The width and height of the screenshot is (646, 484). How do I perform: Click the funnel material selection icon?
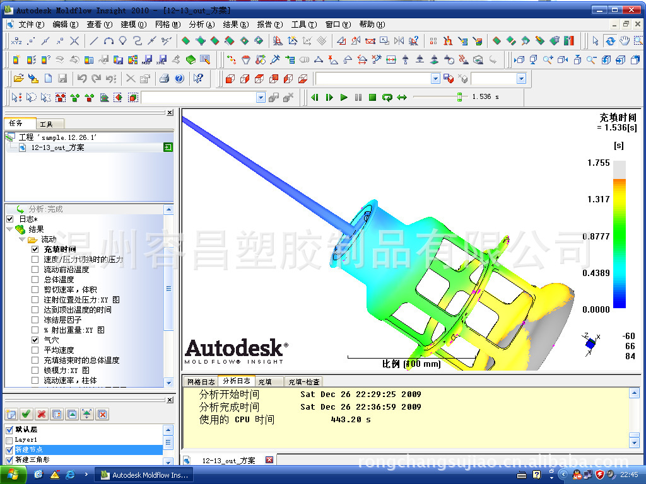click(x=246, y=60)
